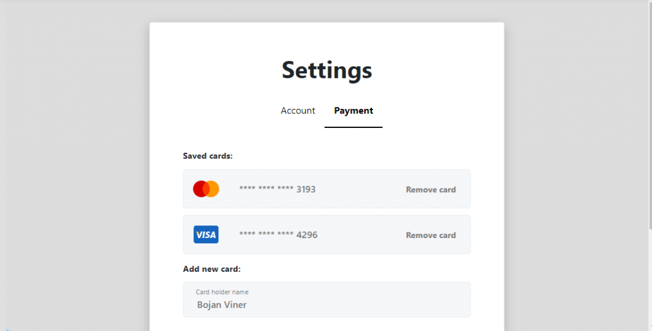Click the 'Saved cards:' label
This screenshot has width=652, height=331.
click(x=208, y=156)
